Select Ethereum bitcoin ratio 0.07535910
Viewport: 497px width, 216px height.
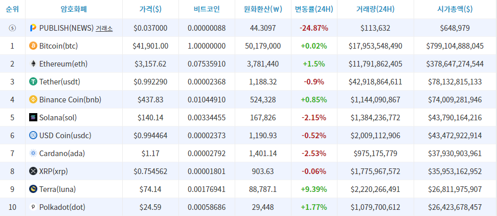pyautogui.click(x=207, y=64)
